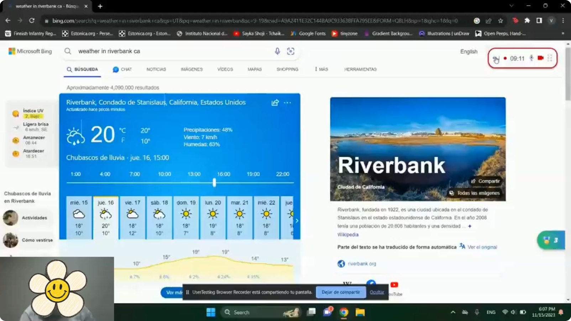Click the recorder red camera icon
The image size is (571, 321).
pos(540,58)
